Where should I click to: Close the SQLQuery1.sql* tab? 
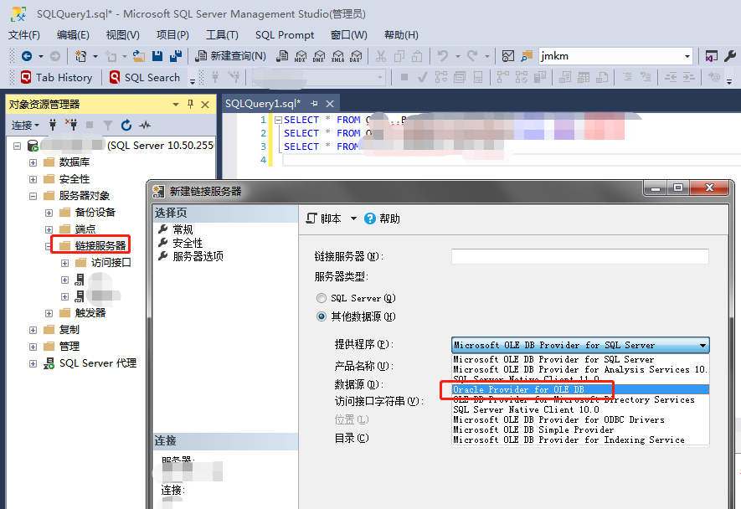(330, 104)
